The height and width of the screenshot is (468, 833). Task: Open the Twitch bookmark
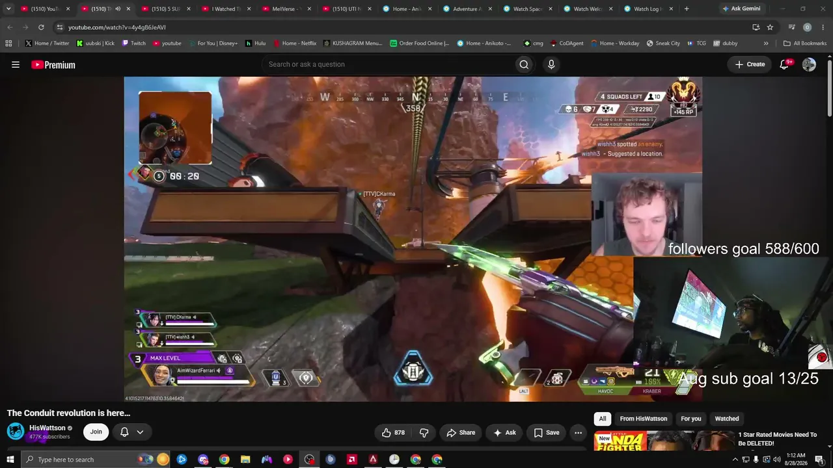tap(134, 43)
